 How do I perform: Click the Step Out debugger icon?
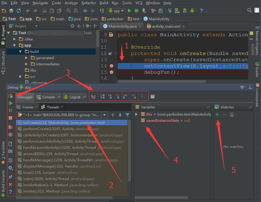(x=125, y=97)
